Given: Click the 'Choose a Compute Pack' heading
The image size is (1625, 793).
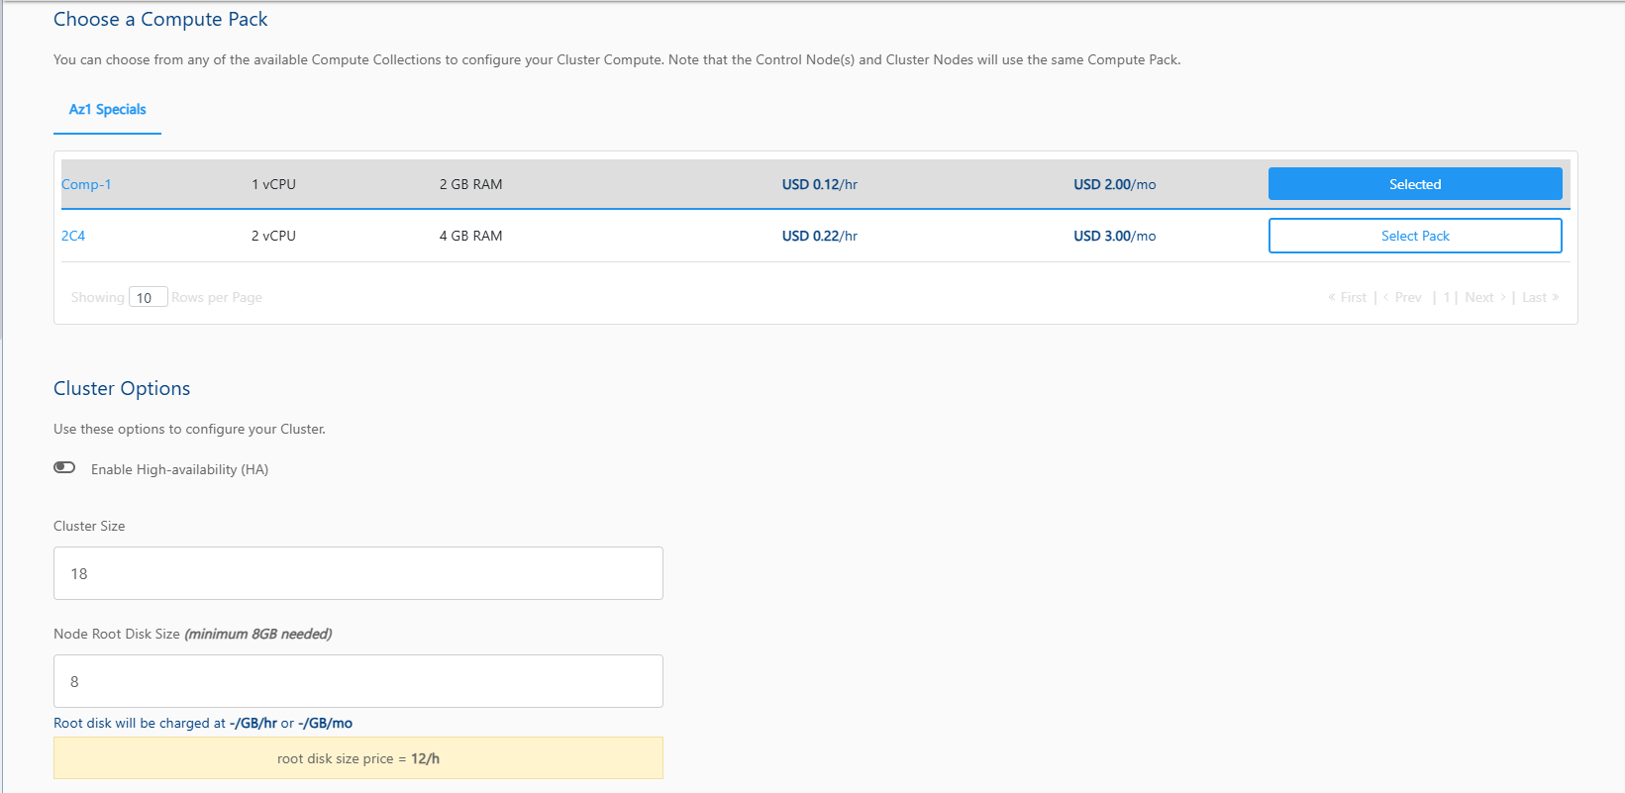Looking at the screenshot, I should 160,20.
